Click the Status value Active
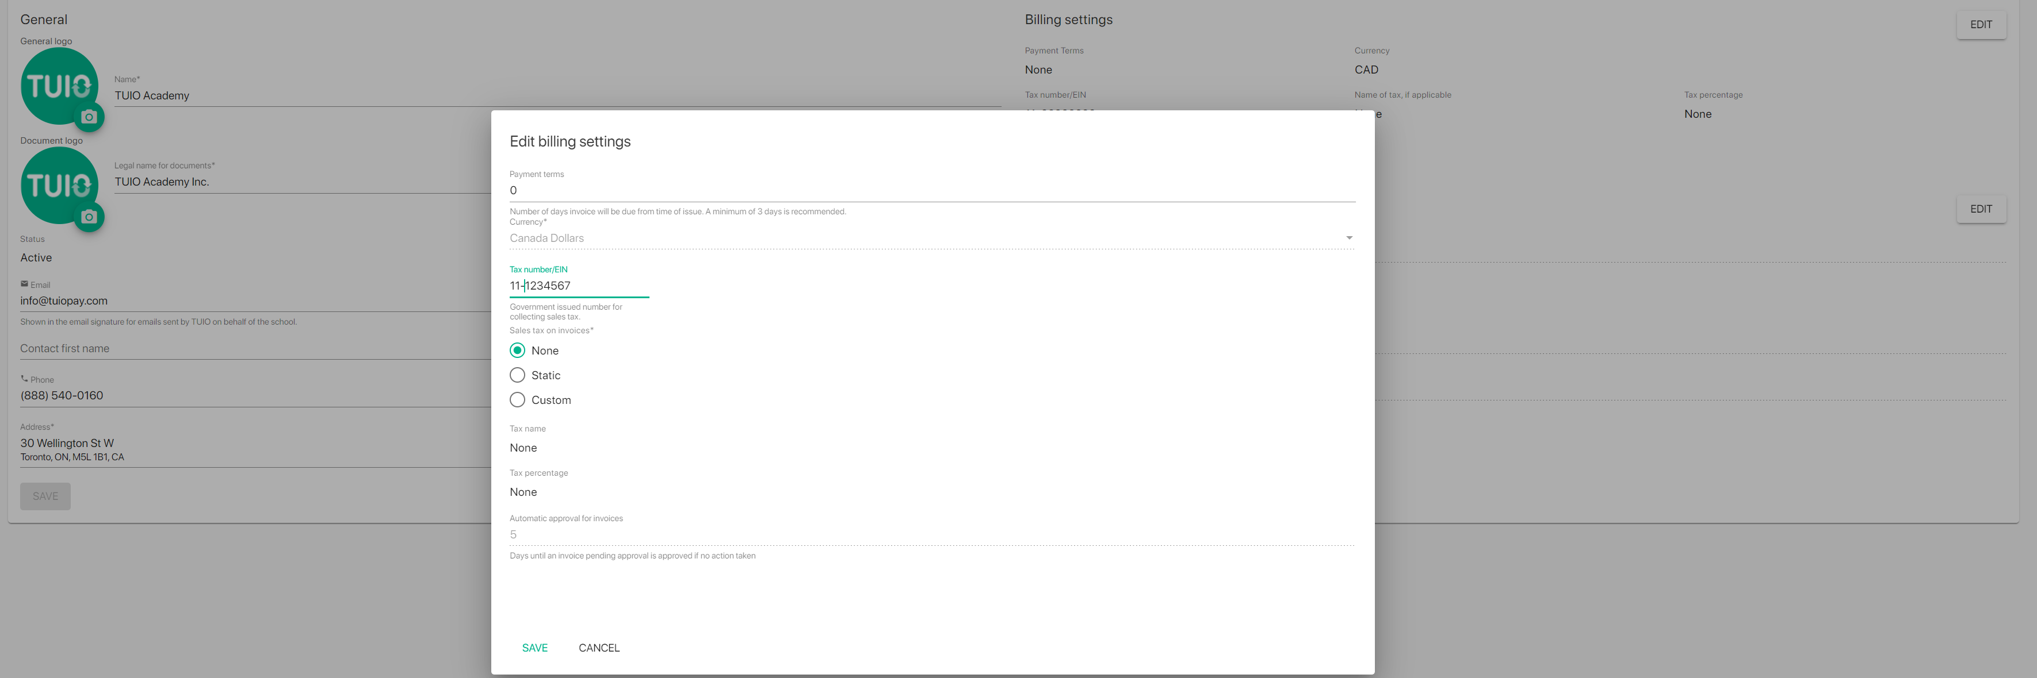 coord(36,257)
